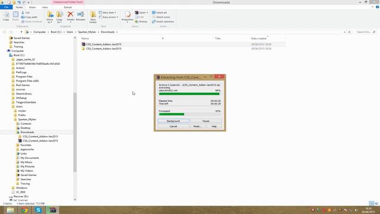380x214 pixels.
Task: Click the History command in the Open group
Action: click(141, 21)
